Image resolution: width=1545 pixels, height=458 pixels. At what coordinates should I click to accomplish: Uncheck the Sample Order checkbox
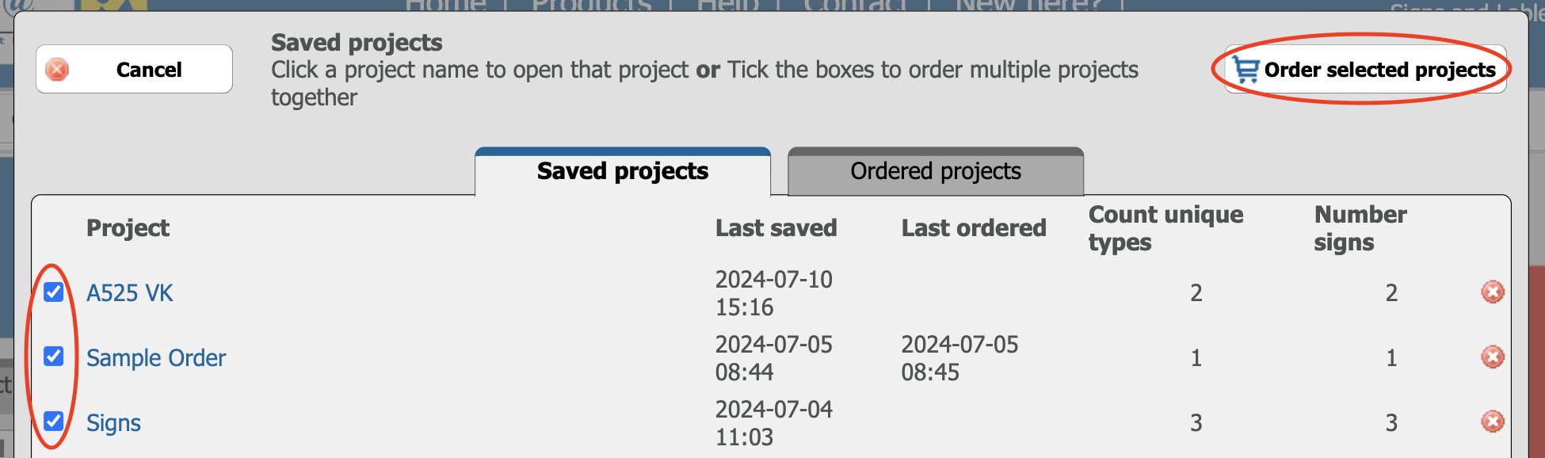[x=53, y=357]
